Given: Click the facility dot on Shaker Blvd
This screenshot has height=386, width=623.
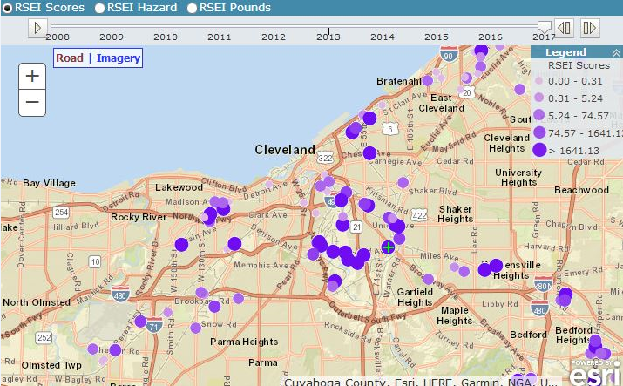Looking at the screenshot, I should [x=403, y=182].
